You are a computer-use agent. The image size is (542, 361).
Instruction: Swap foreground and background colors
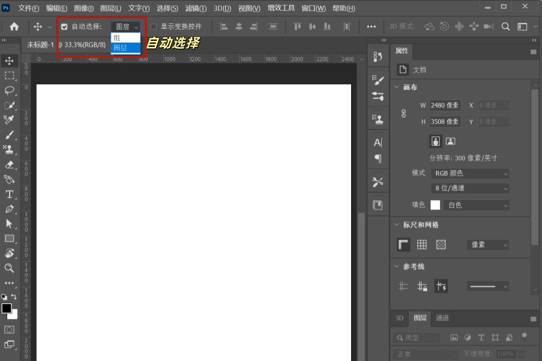pyautogui.click(x=14, y=297)
